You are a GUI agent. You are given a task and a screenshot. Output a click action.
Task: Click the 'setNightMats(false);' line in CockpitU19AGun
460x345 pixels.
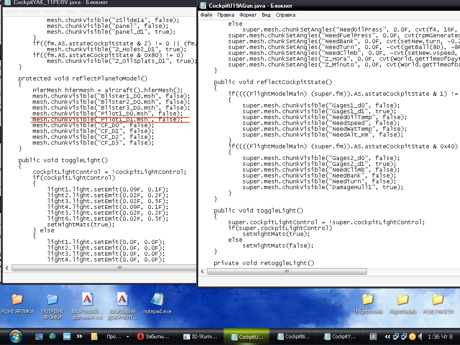(278, 246)
